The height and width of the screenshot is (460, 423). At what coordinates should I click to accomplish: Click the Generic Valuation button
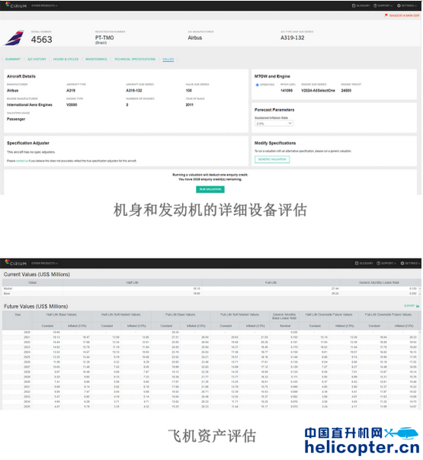coord(272,159)
